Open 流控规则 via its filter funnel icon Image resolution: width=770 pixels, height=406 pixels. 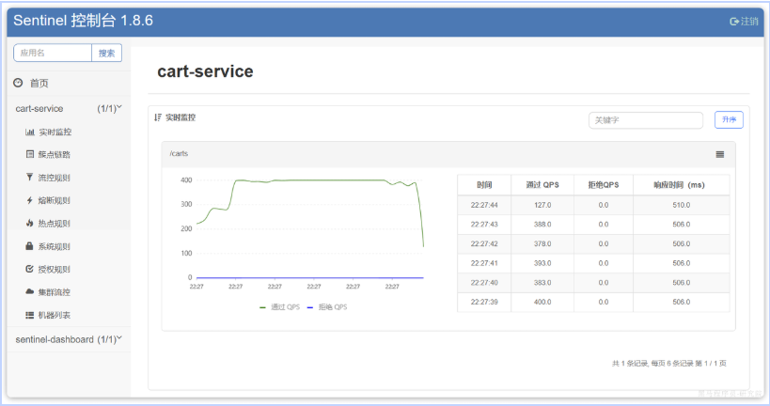(x=30, y=178)
